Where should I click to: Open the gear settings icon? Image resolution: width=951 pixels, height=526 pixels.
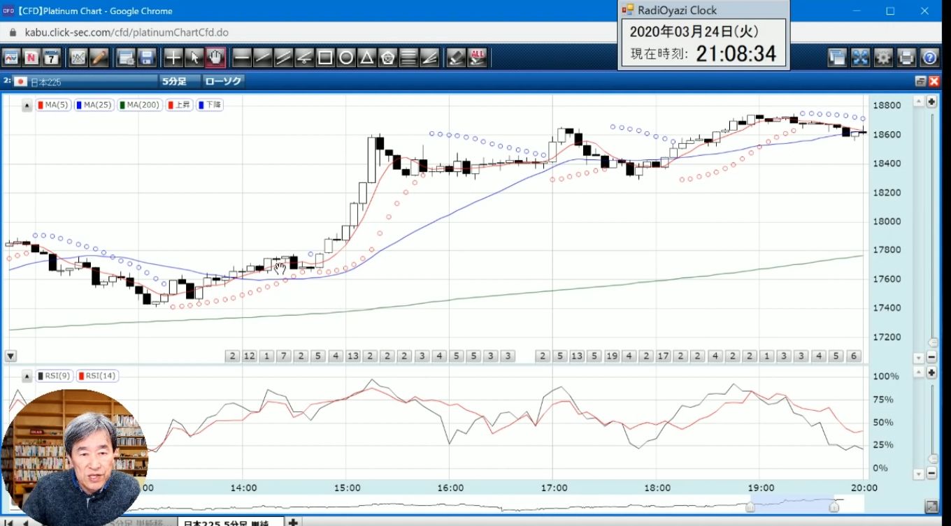884,58
